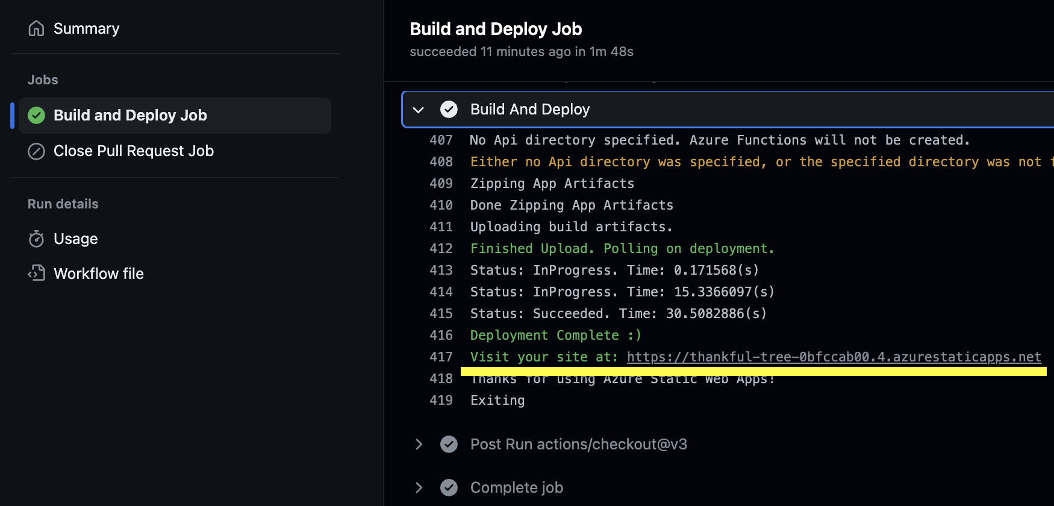Click the Post Run checkout check icon

pyautogui.click(x=449, y=444)
